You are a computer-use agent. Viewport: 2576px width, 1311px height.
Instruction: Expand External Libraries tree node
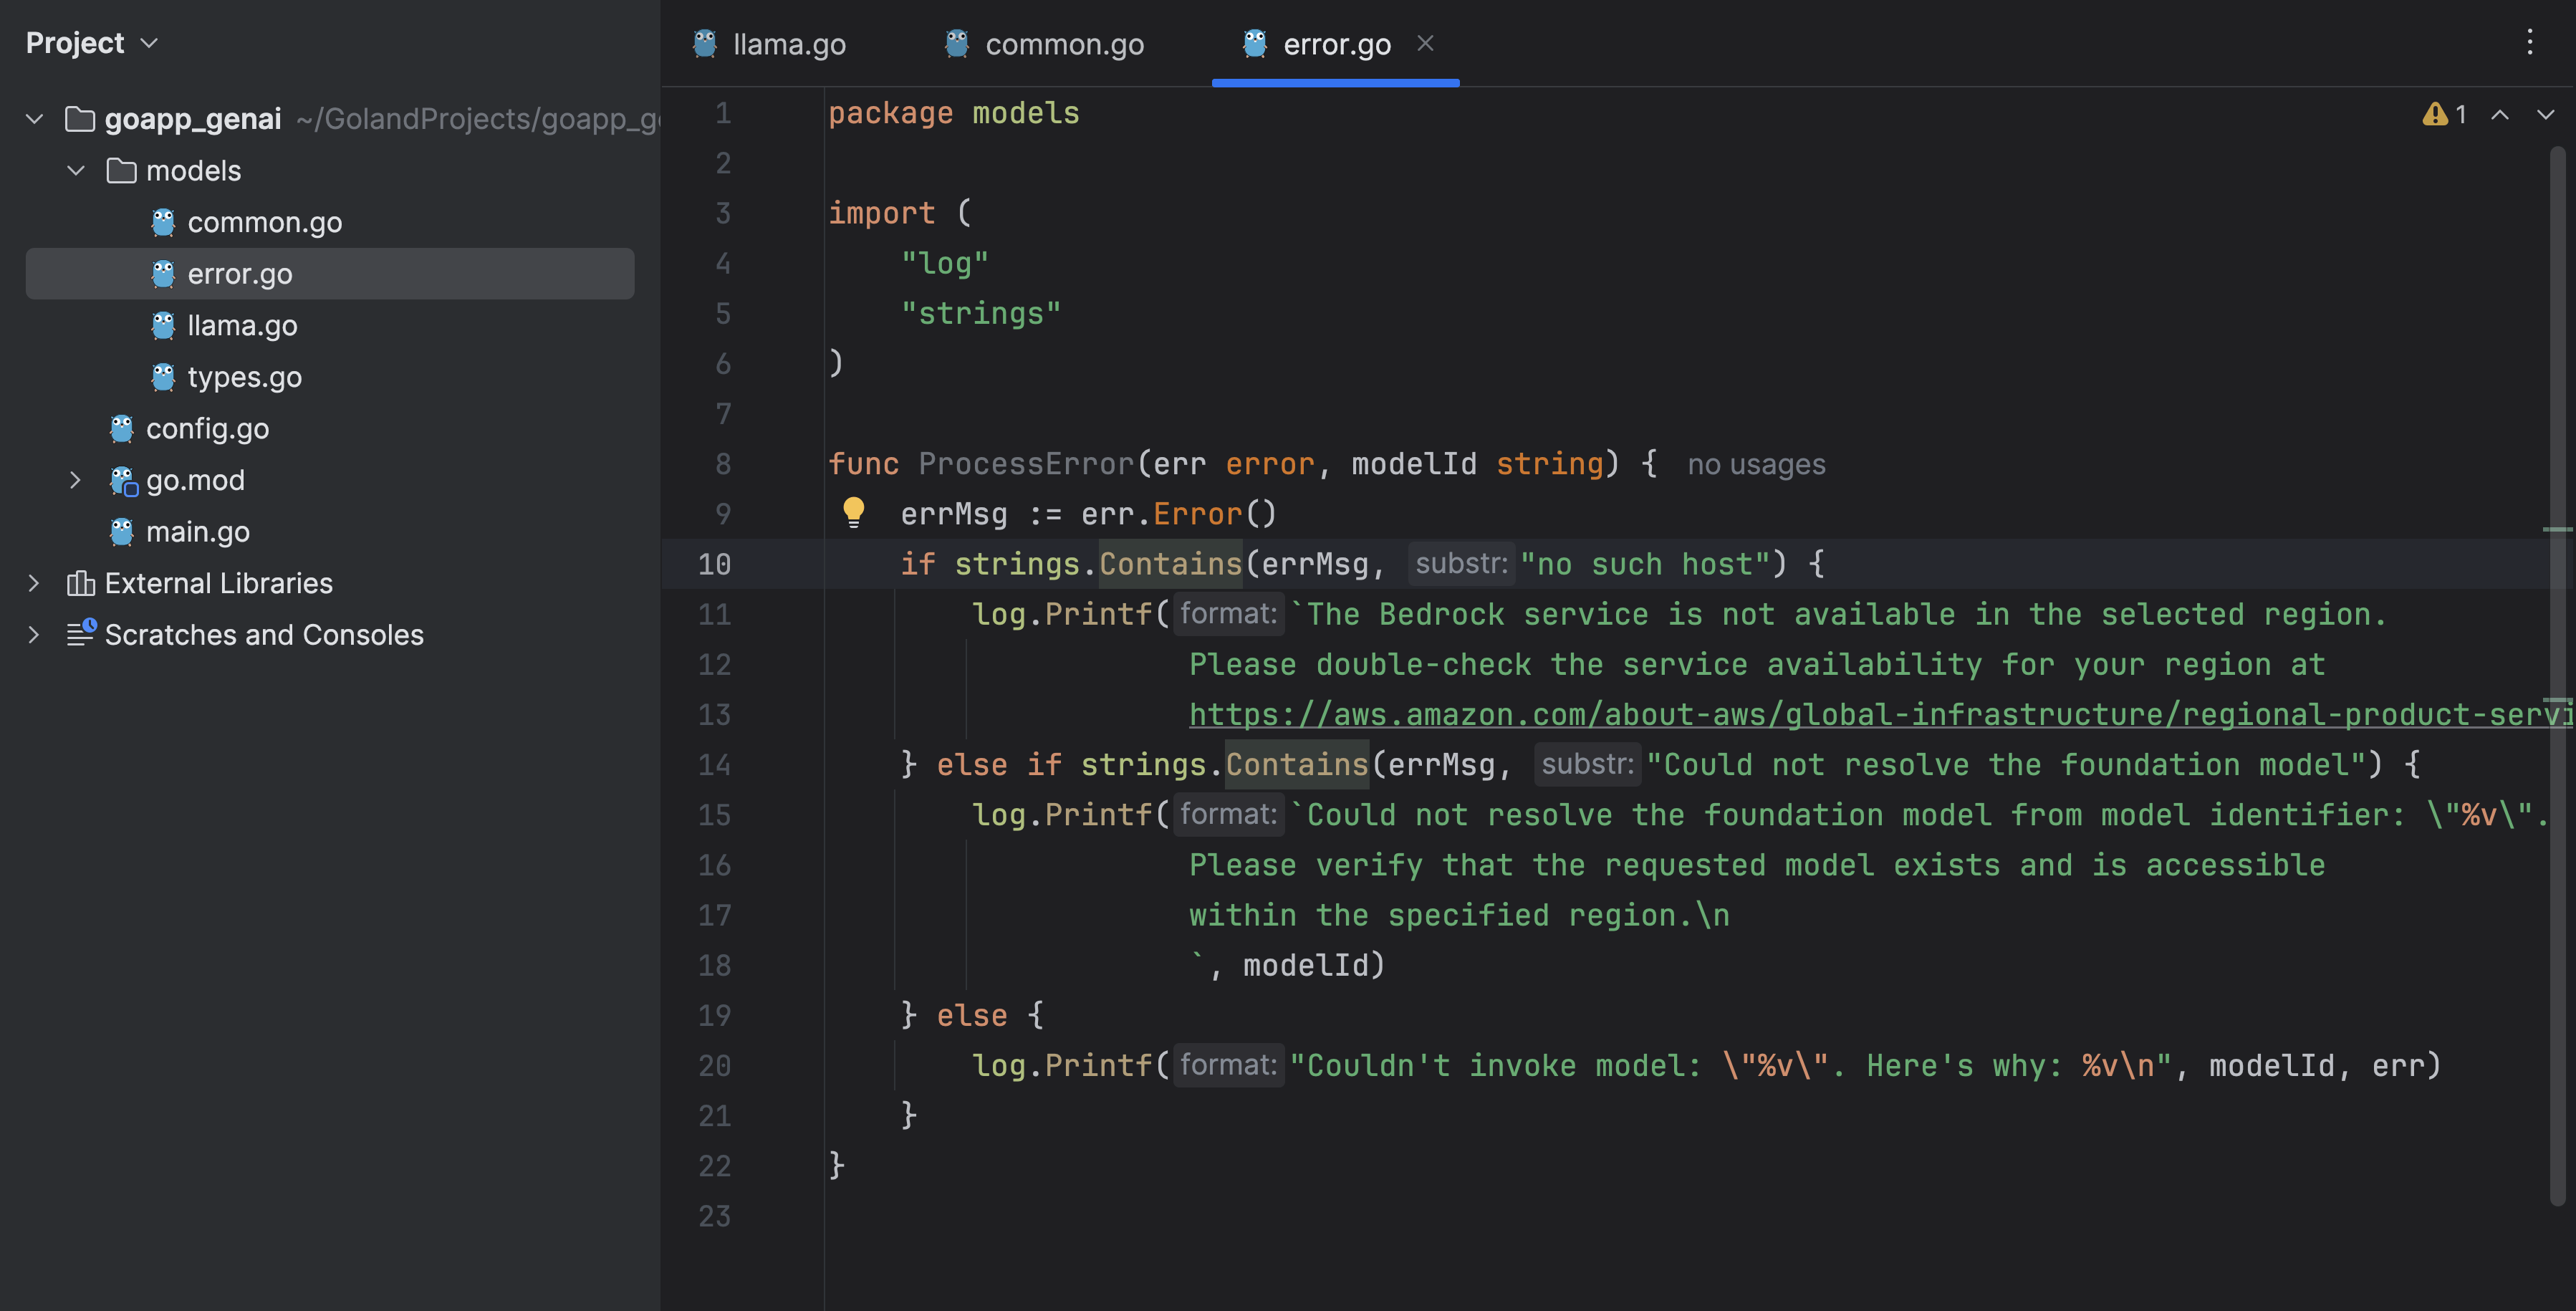(34, 583)
